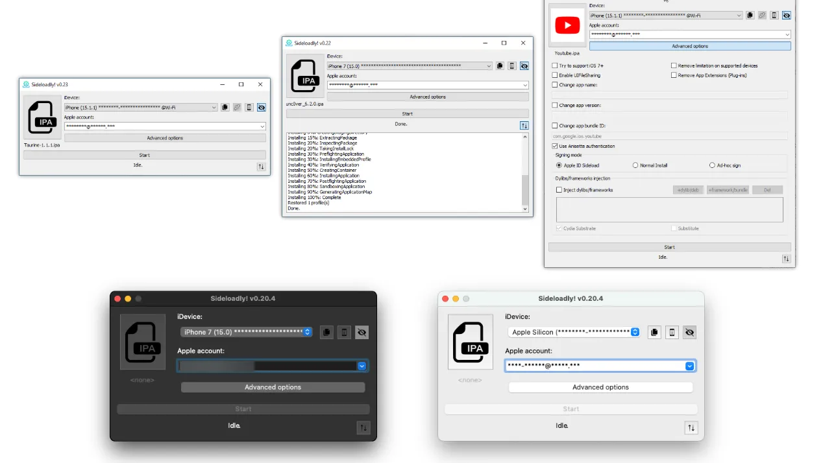Click the YouTube app thumbnail
The height and width of the screenshot is (463, 823).
pos(567,25)
